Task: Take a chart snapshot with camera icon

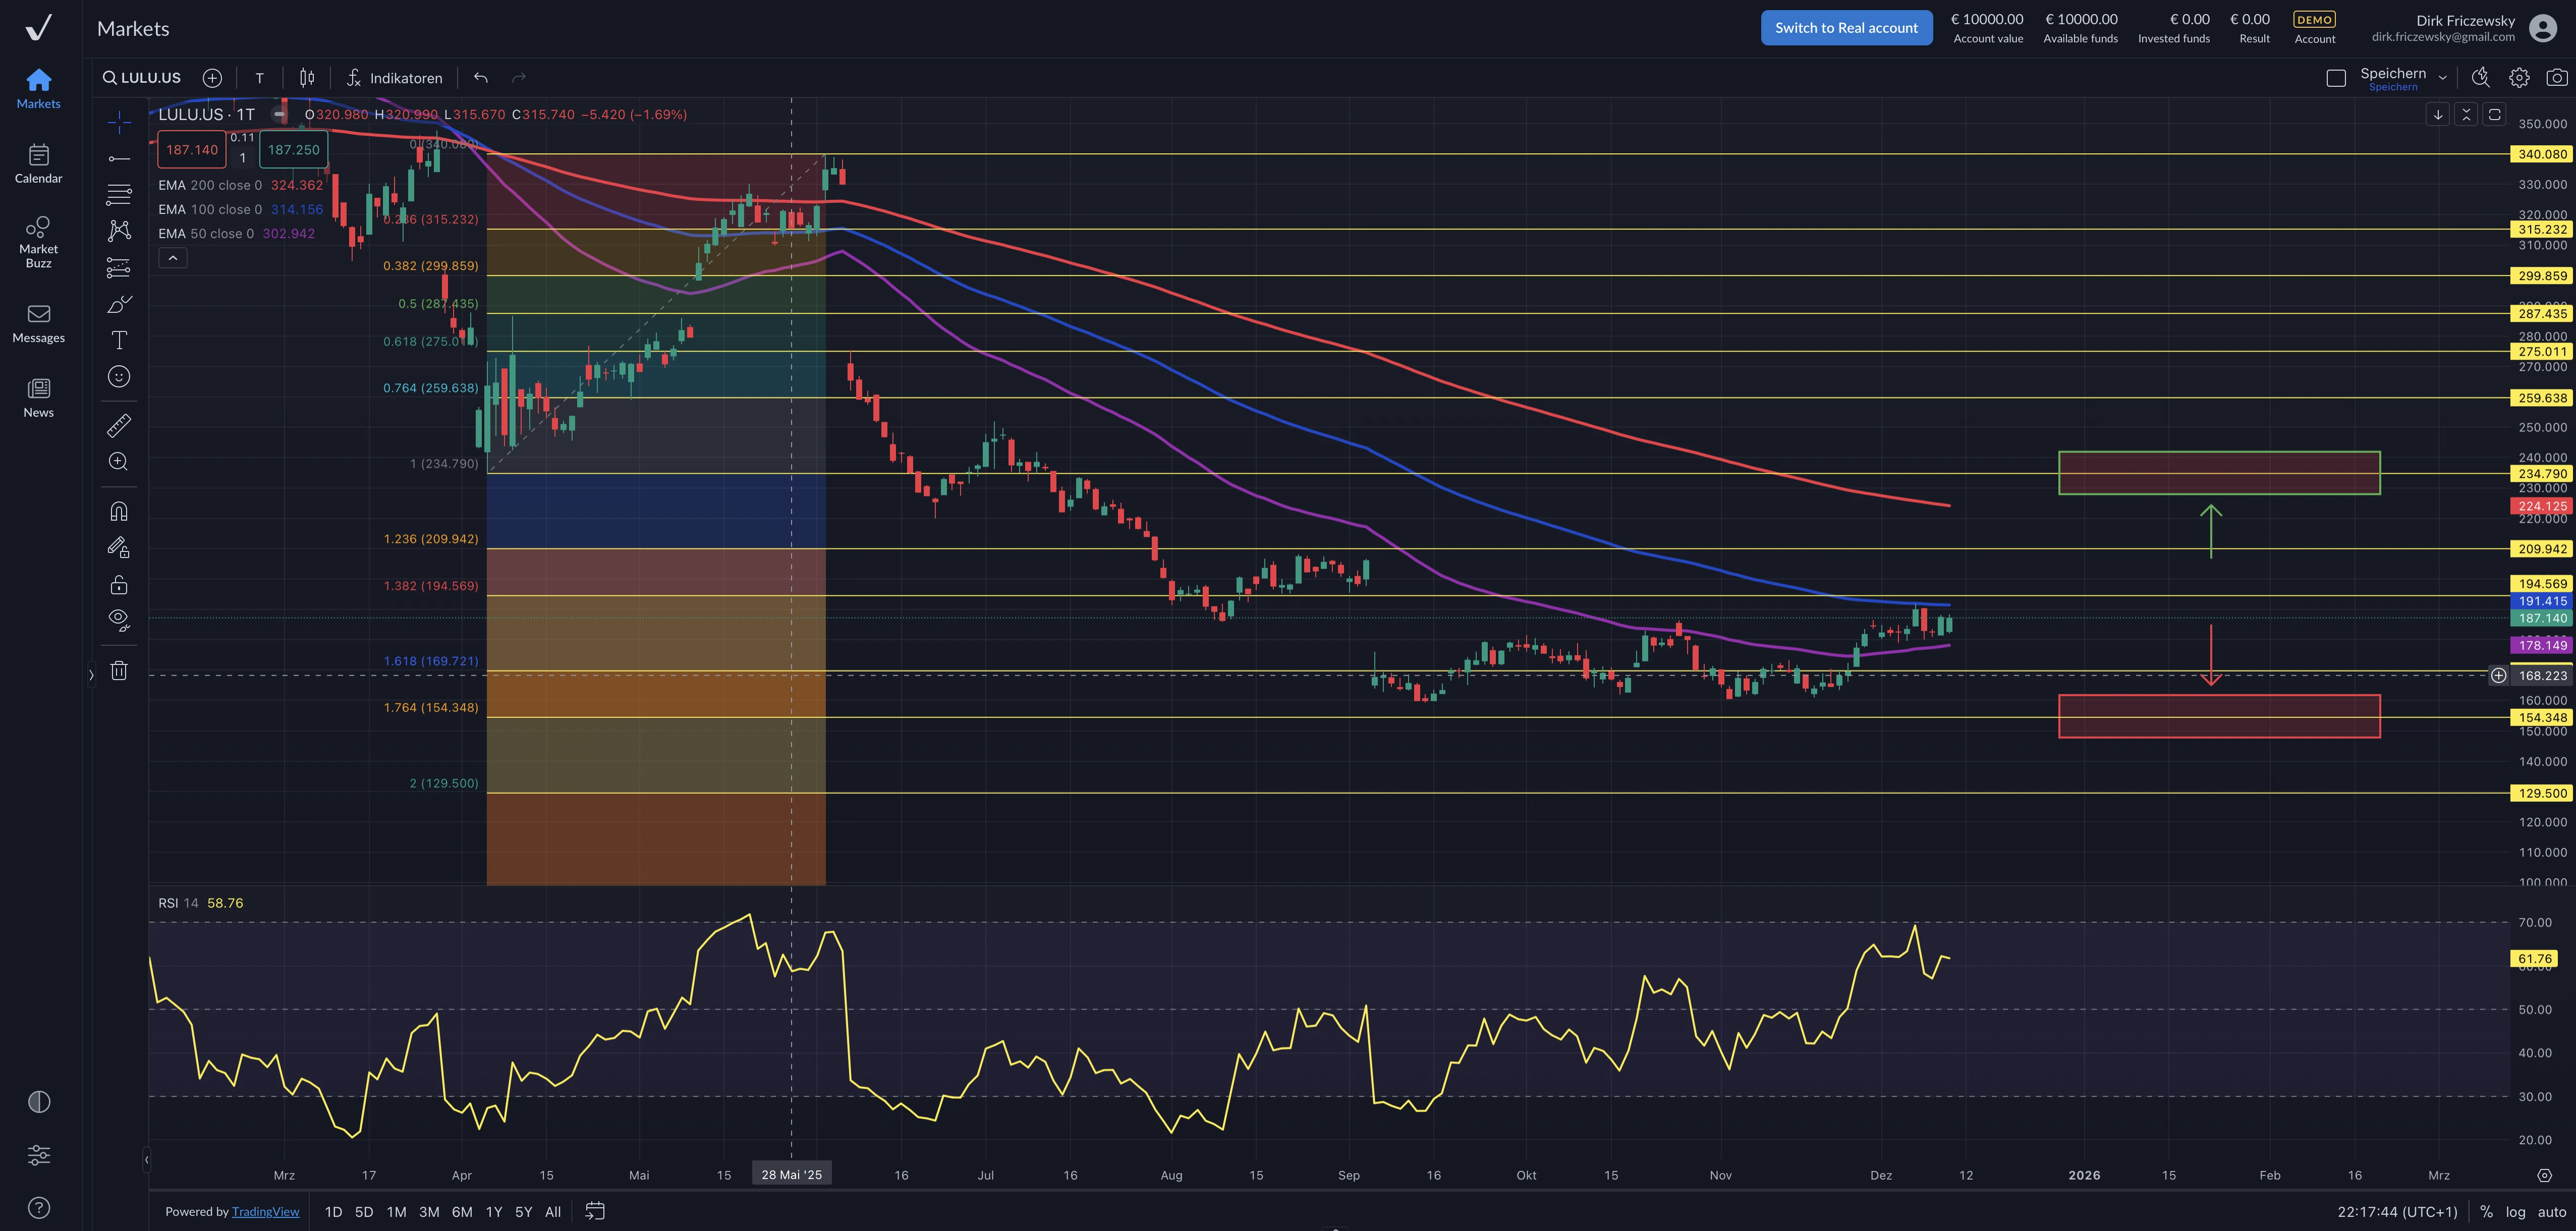Action: click(x=2556, y=78)
